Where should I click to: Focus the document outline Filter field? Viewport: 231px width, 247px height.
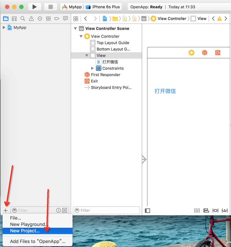[107, 210]
